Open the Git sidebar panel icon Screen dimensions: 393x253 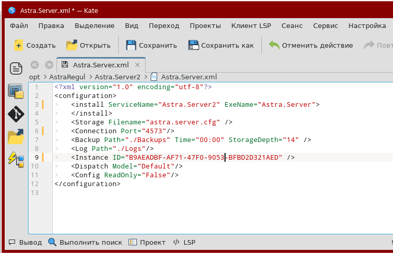(x=16, y=114)
